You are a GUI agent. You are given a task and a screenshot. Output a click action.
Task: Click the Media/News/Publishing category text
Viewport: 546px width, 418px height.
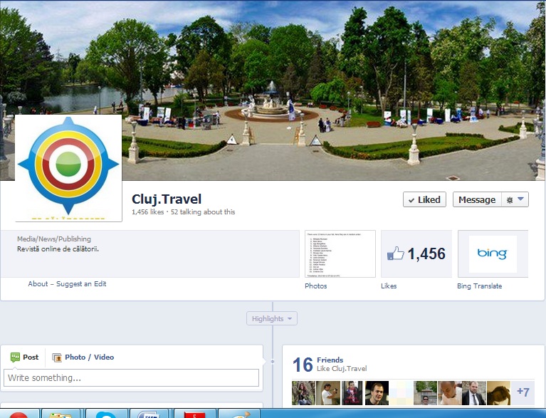tap(54, 239)
